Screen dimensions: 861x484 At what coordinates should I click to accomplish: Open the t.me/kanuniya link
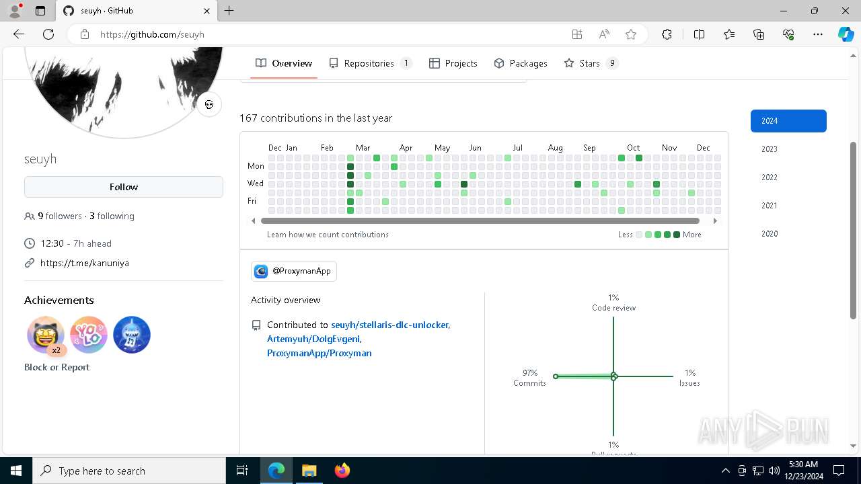(85, 263)
